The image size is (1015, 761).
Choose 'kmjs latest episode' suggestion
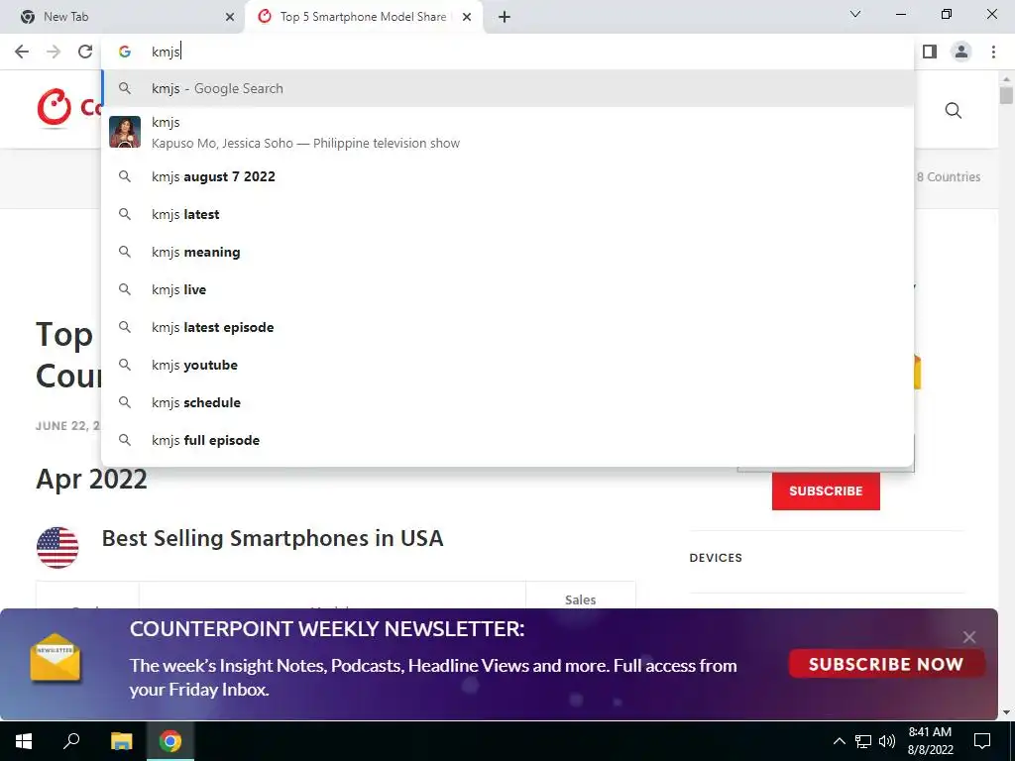(508, 327)
